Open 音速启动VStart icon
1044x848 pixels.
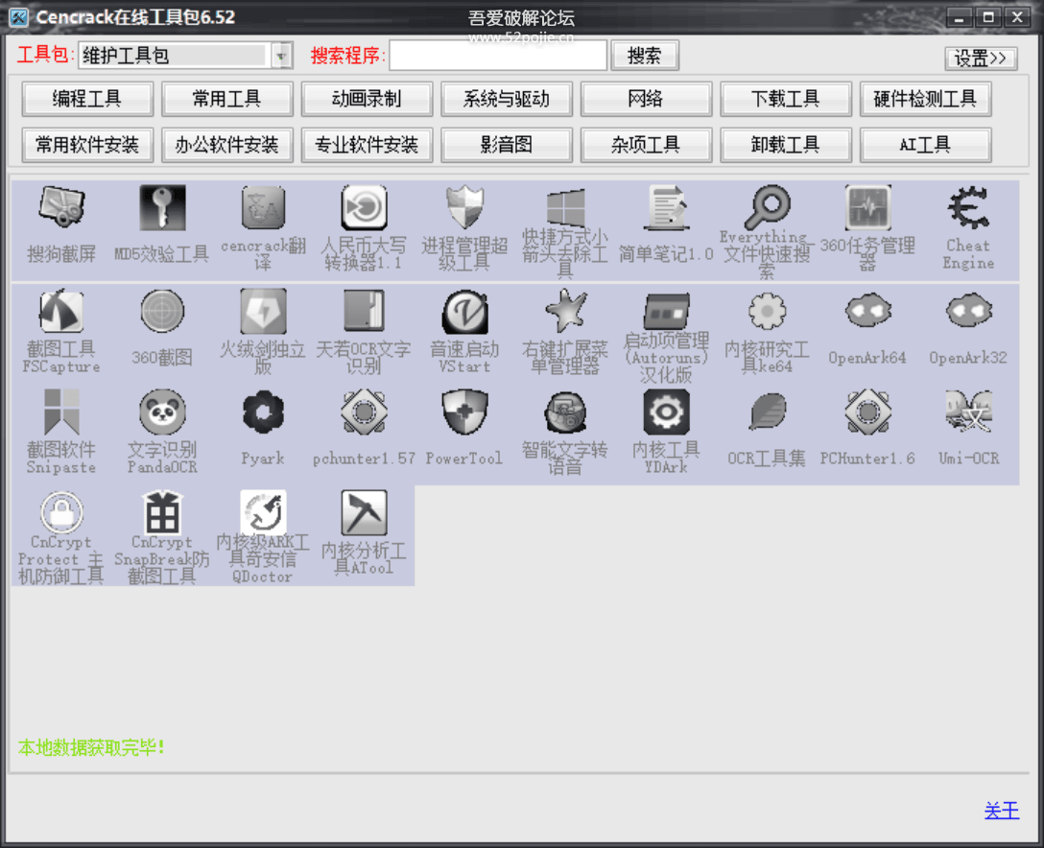[x=464, y=311]
